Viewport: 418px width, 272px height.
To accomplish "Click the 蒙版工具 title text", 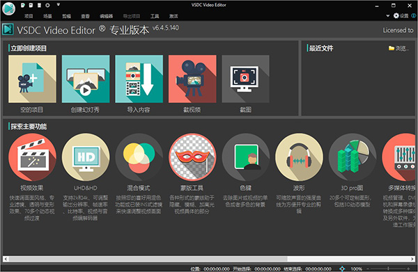I will [x=192, y=188].
